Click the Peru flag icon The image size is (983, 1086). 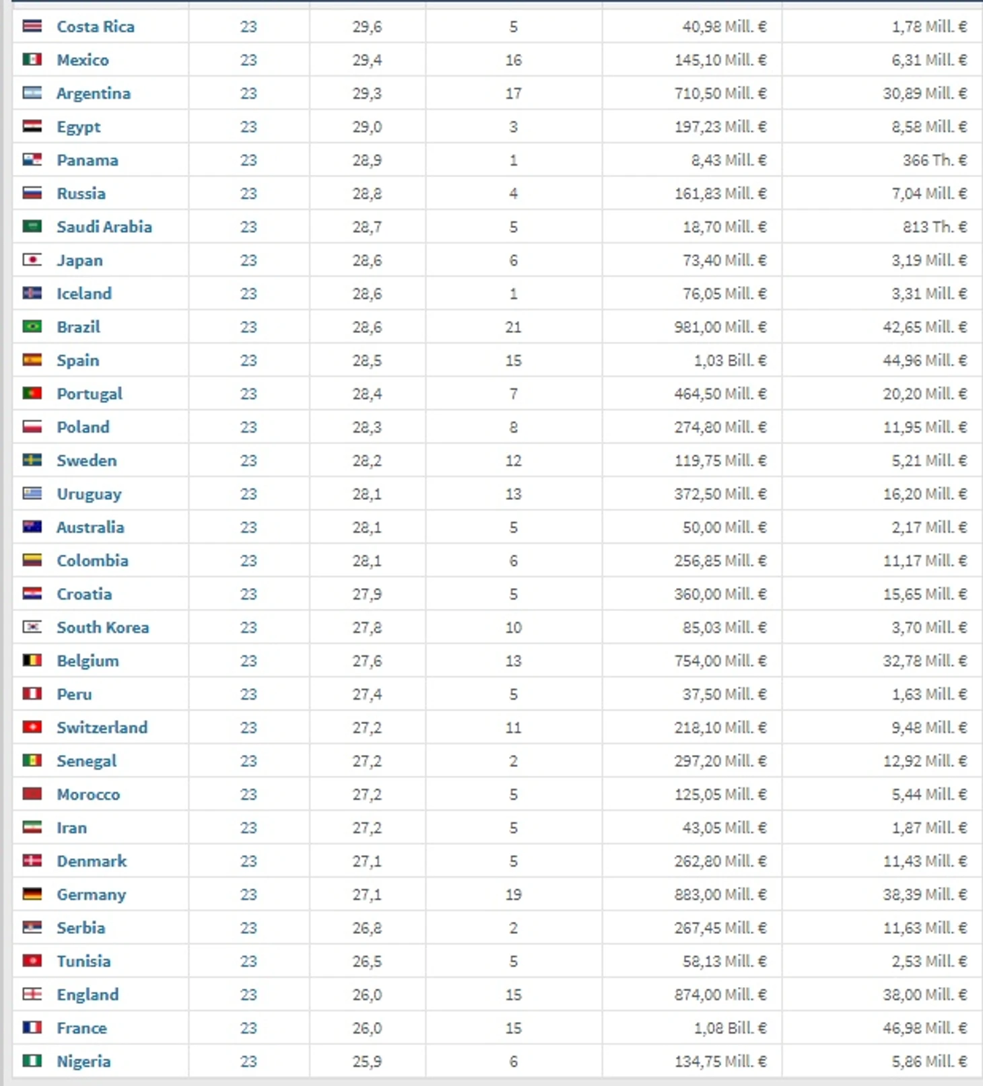[32, 694]
